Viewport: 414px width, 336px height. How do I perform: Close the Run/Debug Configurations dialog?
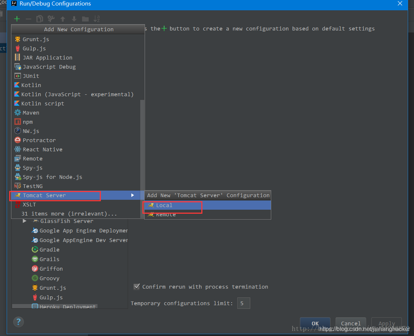[400, 3]
